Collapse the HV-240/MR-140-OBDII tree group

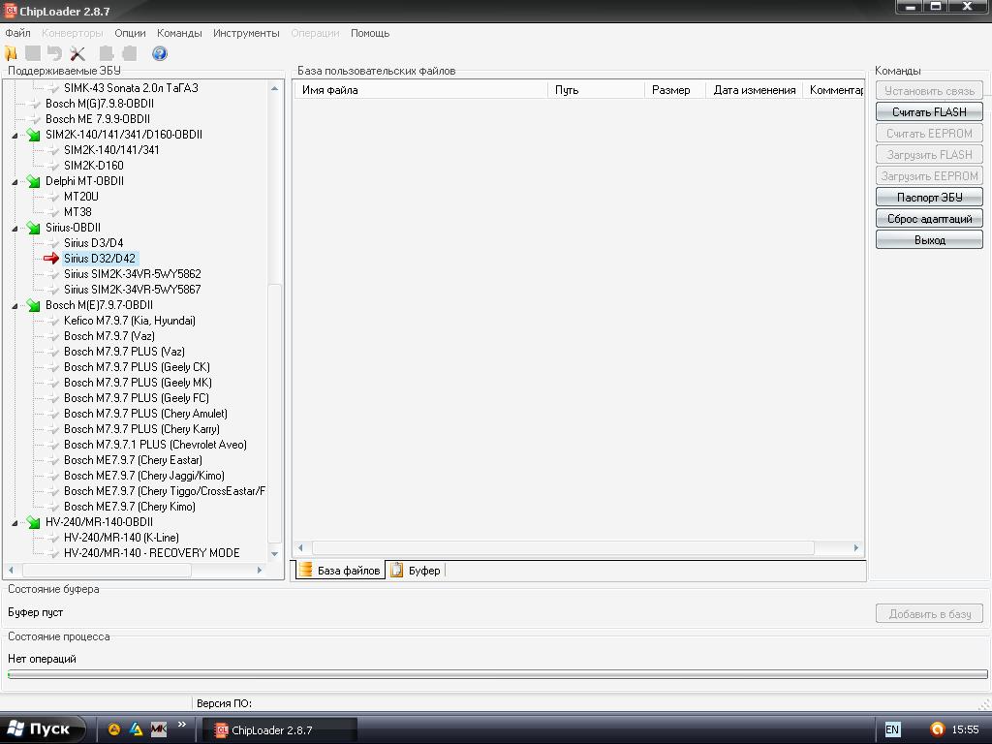pyautogui.click(x=15, y=523)
